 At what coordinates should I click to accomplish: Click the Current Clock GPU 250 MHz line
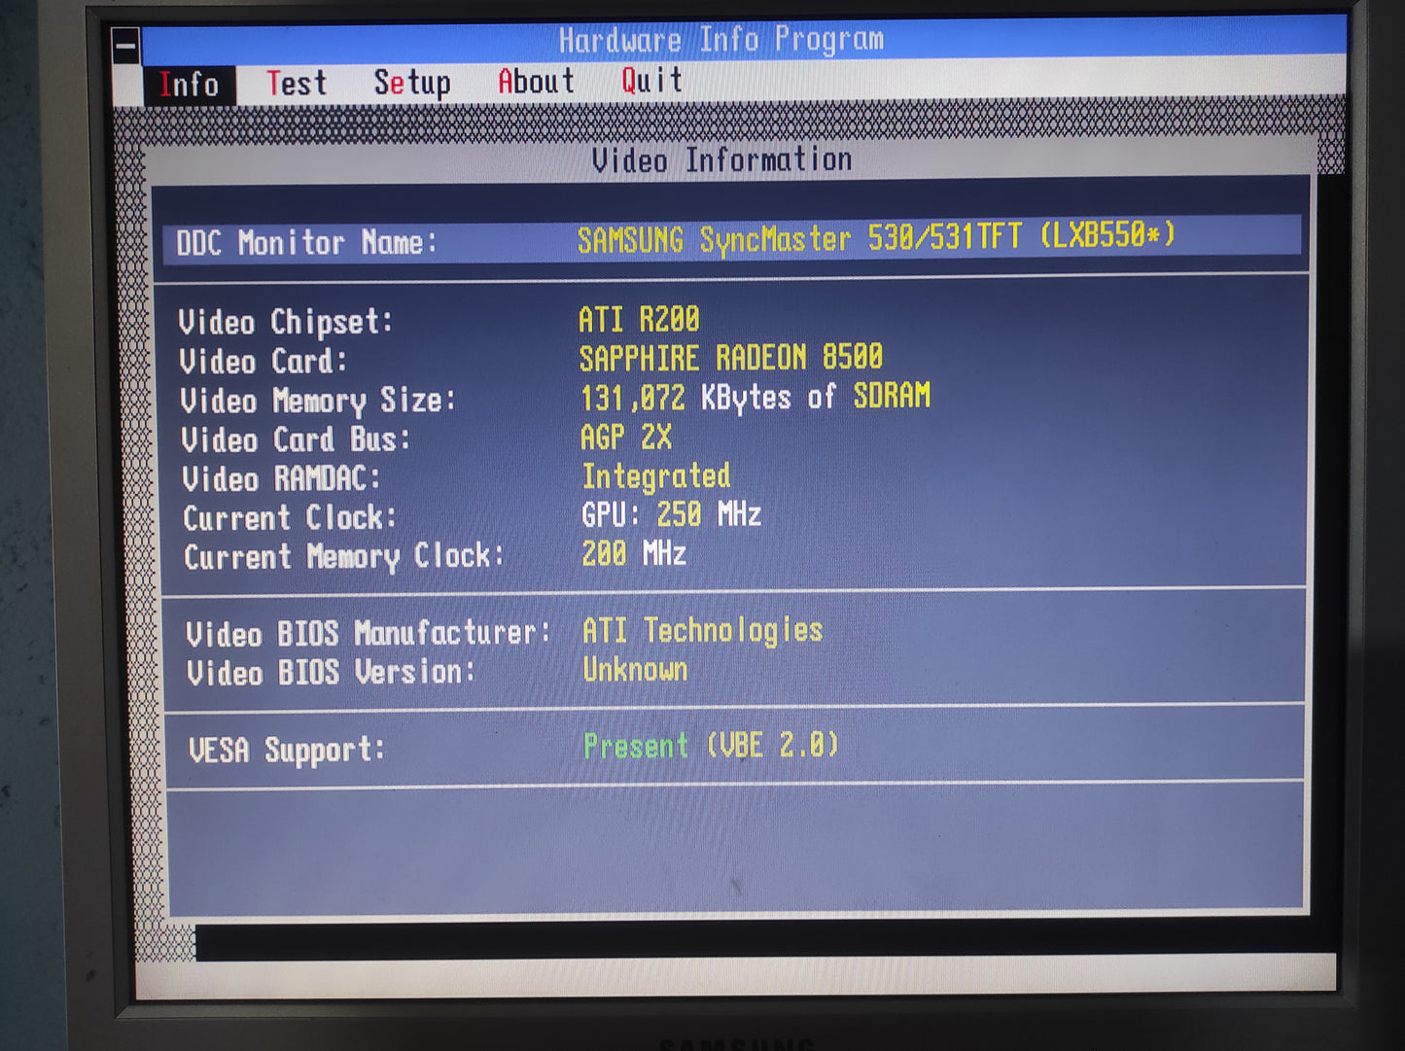pos(671,515)
